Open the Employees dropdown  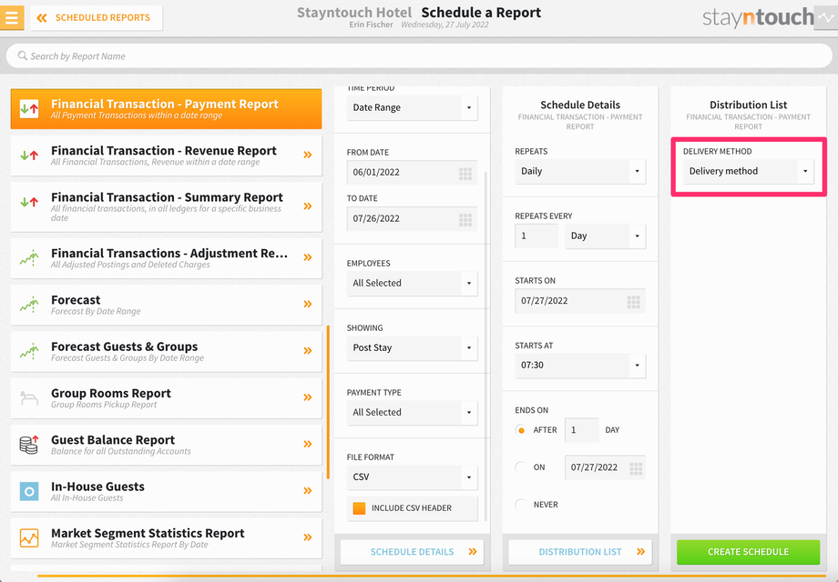click(412, 283)
